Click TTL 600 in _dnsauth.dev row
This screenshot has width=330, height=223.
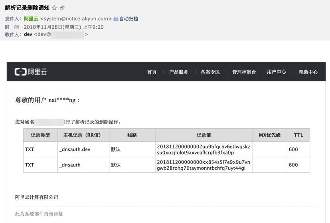point(293,149)
